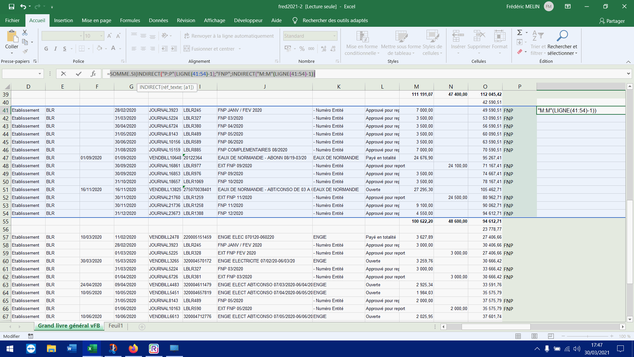634x357 pixels.
Task: Click the Save icon in title bar
Action: click(12, 6)
